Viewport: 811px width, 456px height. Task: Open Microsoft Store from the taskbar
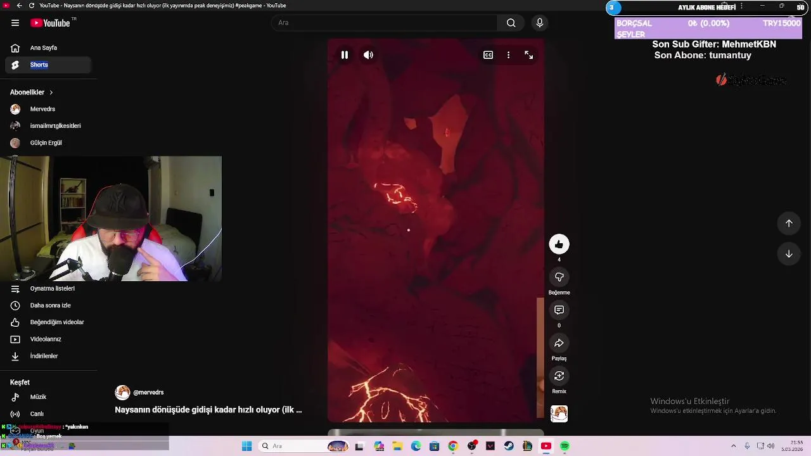434,446
